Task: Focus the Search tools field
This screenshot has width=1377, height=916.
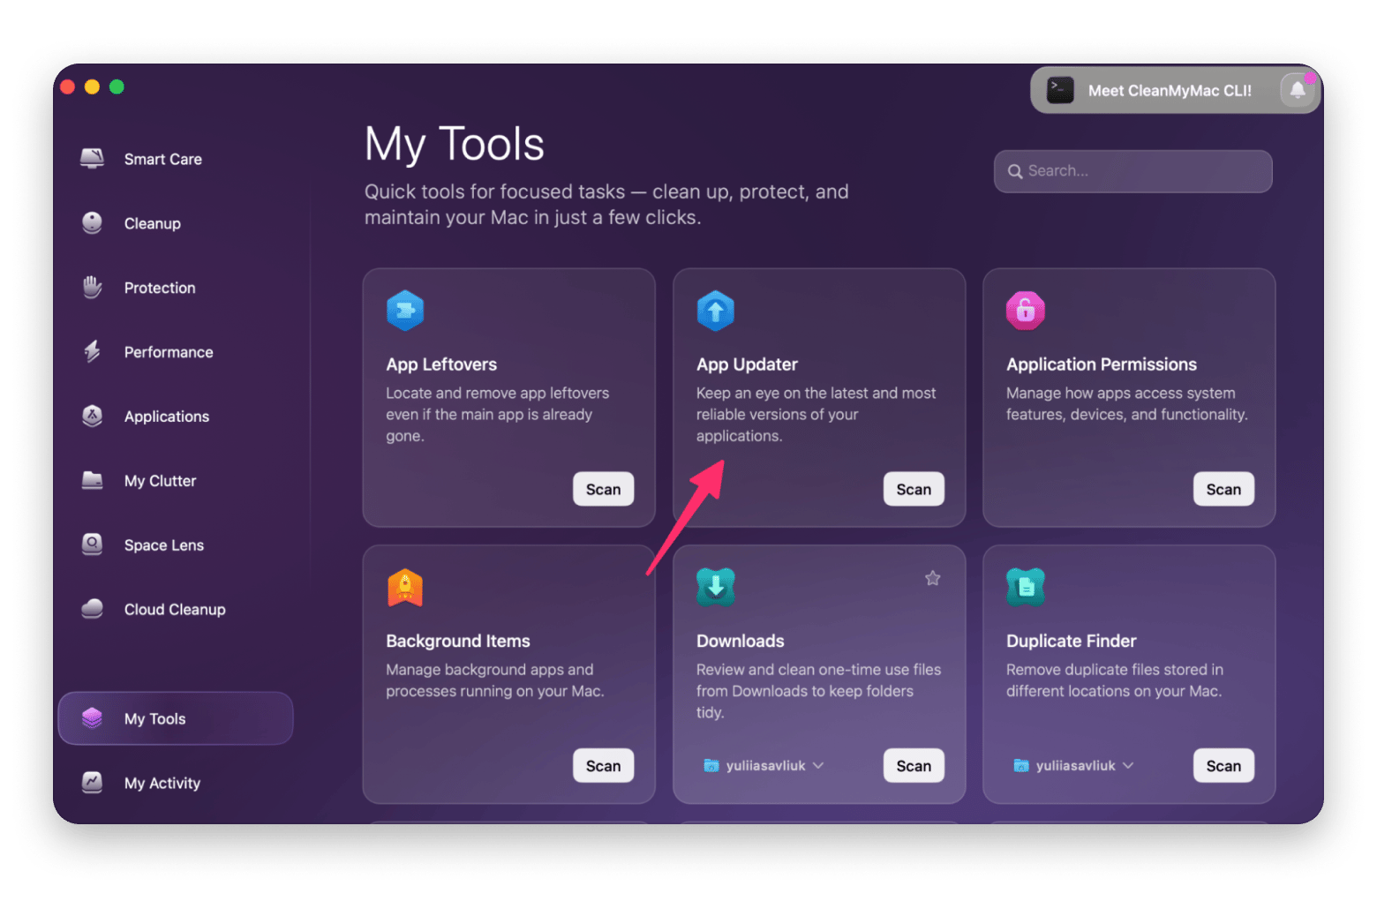Action: (1132, 171)
